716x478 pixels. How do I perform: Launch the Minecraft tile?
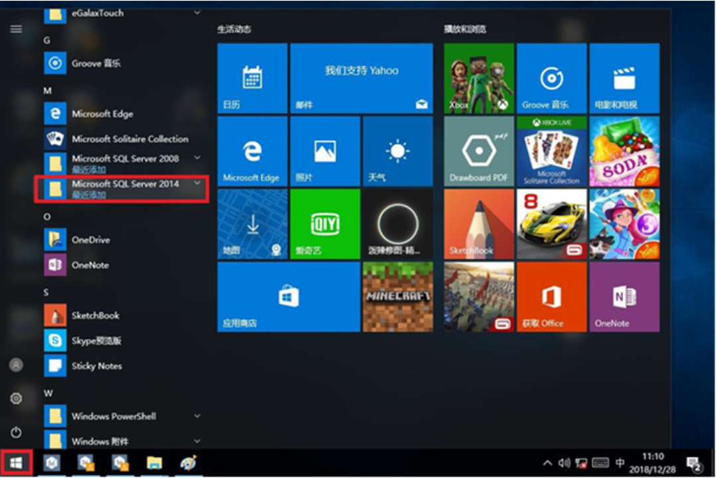coord(398,297)
